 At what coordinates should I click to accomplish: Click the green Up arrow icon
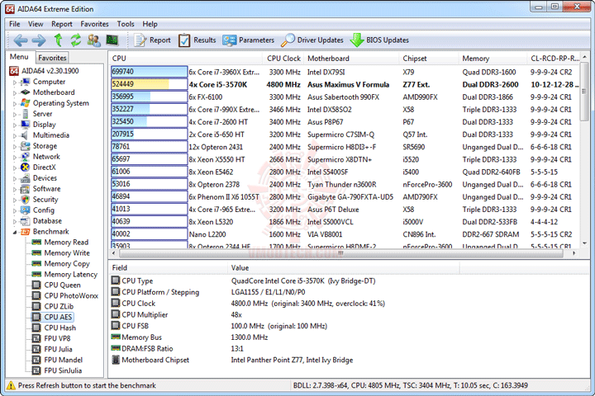coord(58,40)
